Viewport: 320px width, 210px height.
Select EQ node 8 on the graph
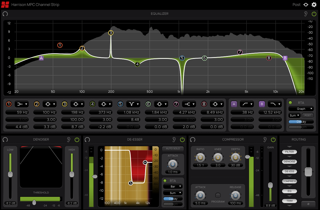click(269, 58)
